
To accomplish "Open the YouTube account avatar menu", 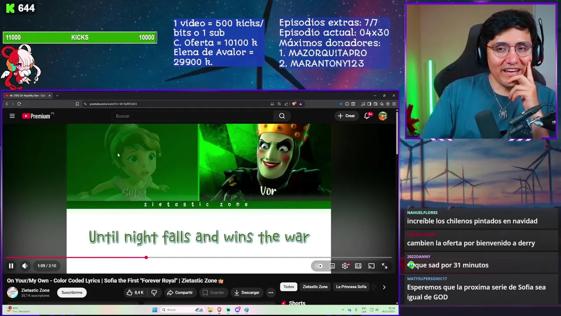I will (x=383, y=116).
